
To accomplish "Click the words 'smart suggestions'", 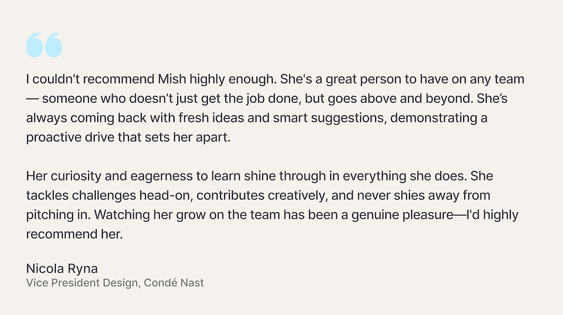I will [328, 118].
